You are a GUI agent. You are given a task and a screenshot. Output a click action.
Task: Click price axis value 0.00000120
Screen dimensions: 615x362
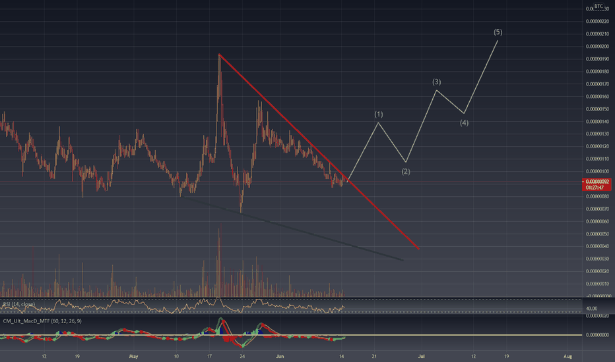tap(597, 146)
